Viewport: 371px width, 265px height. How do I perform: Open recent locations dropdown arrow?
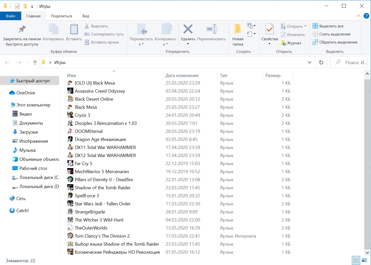[x=27, y=63]
